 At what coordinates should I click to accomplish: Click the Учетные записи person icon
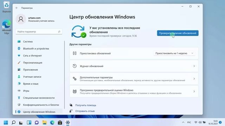[x=19, y=77]
